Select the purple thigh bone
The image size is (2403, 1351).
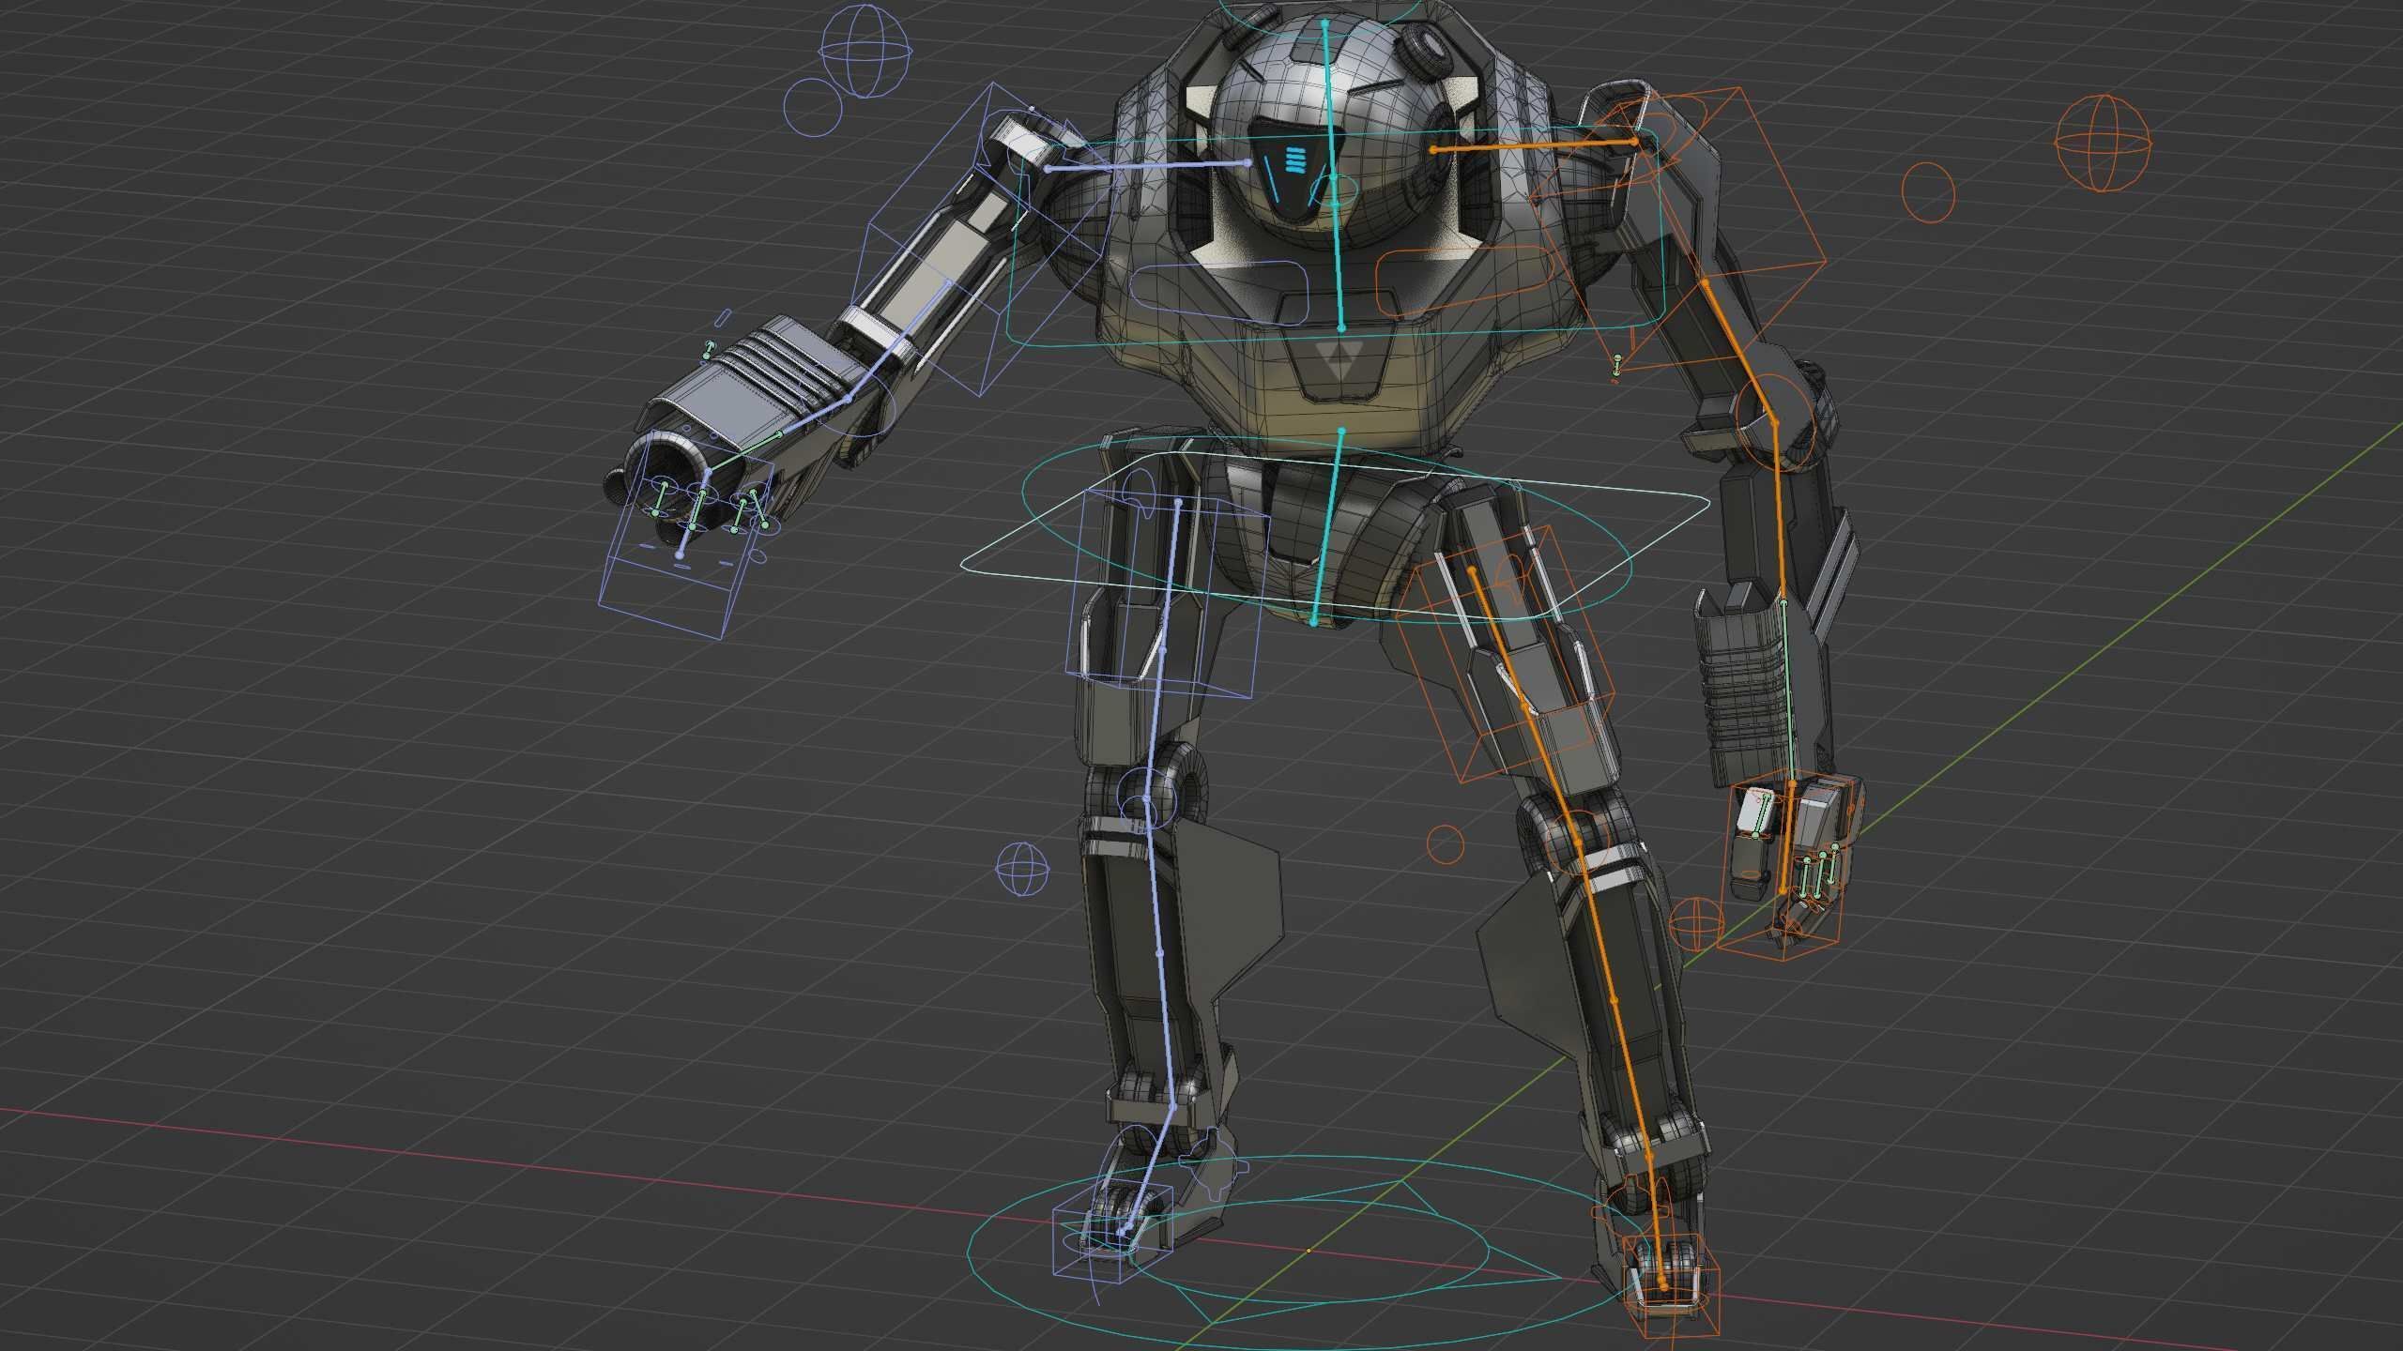[1161, 650]
